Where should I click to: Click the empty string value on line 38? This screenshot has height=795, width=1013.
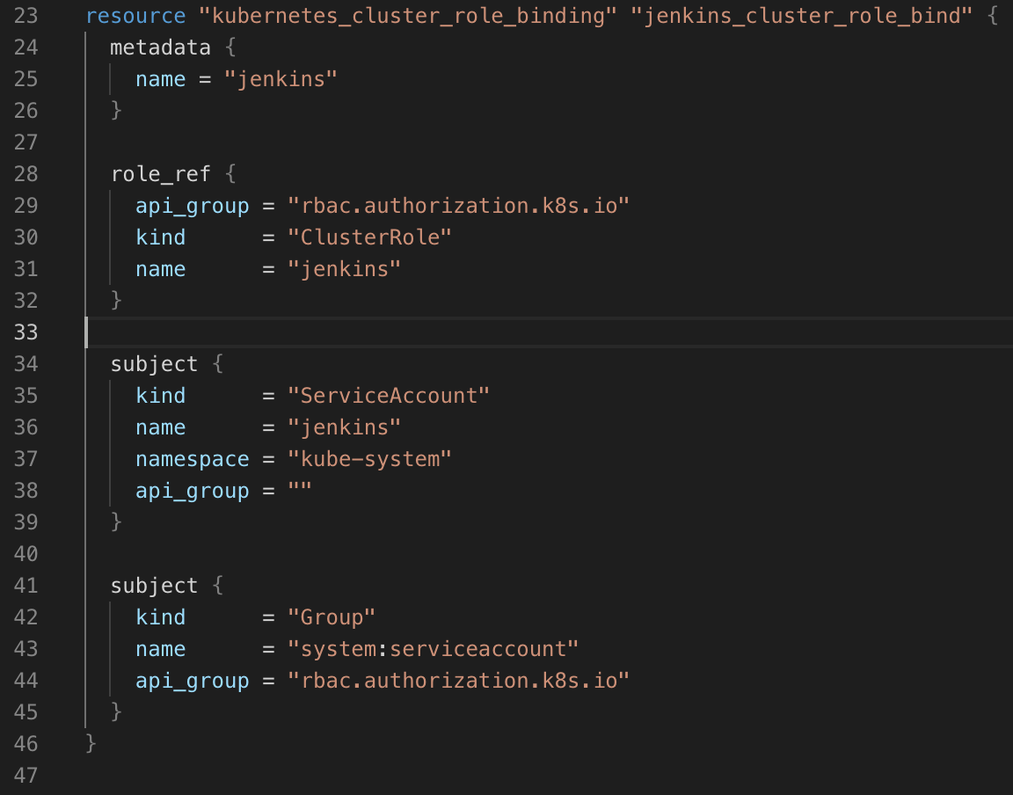(298, 490)
